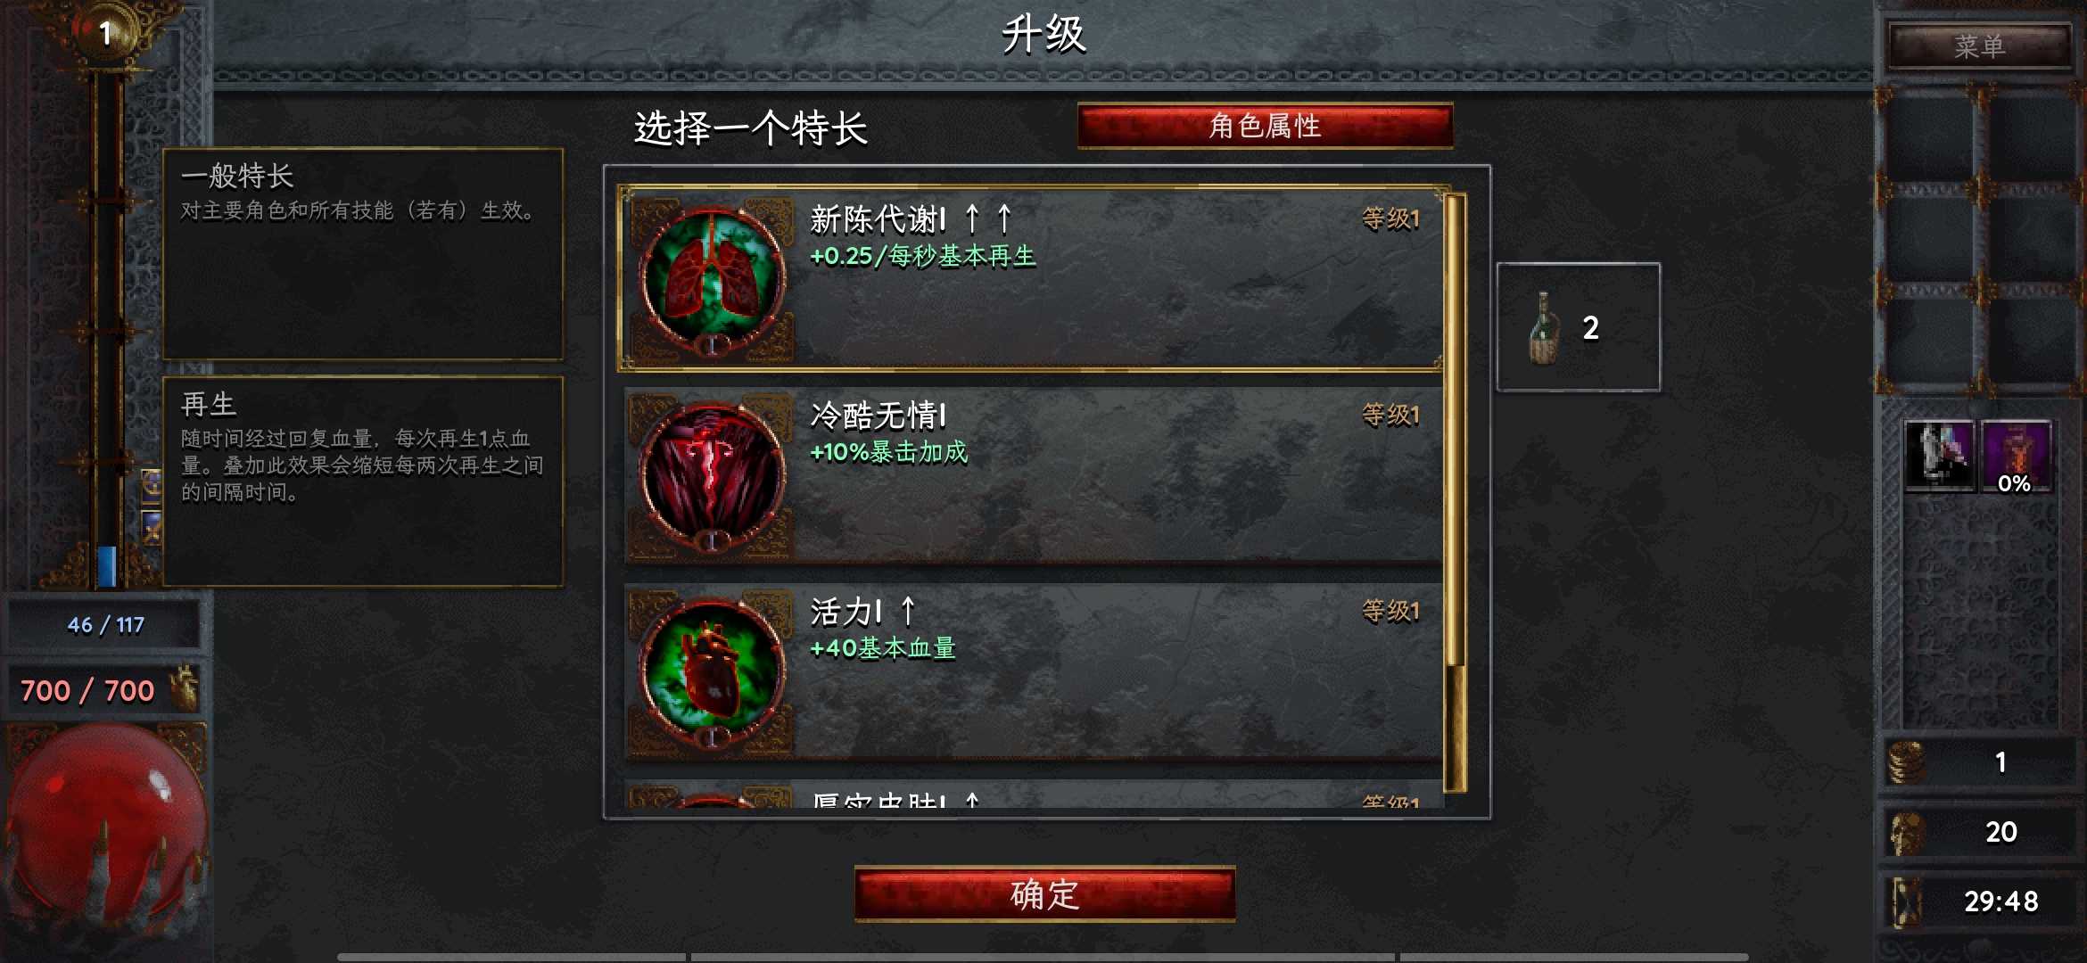Click the purple ability icon showing 0%
Image resolution: width=2087 pixels, height=963 pixels.
[x=2016, y=457]
